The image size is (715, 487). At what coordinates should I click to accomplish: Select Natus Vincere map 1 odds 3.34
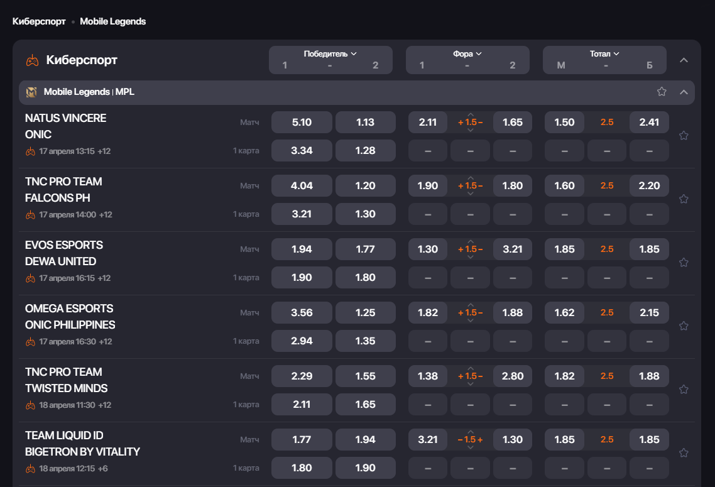302,150
